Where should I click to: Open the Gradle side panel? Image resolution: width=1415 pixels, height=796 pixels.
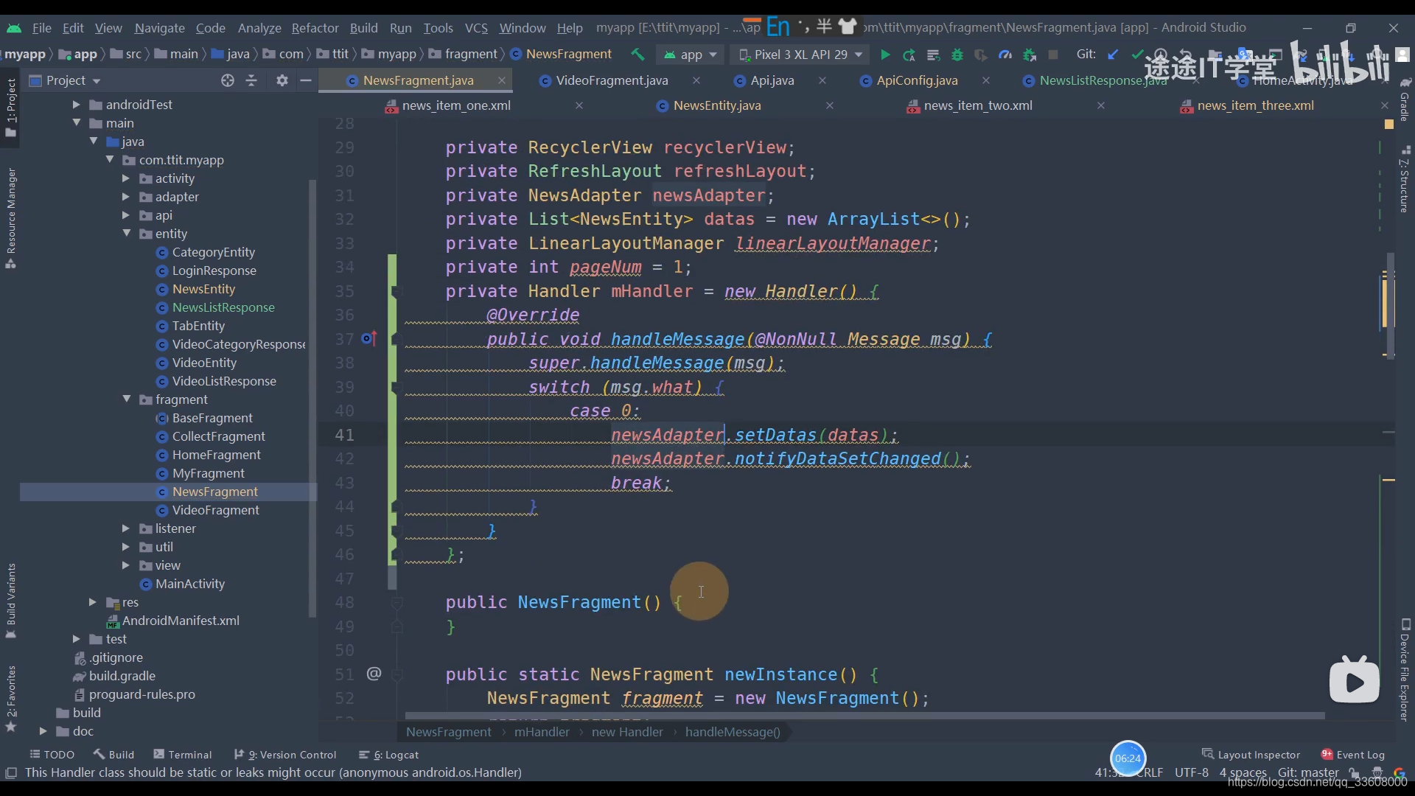click(1405, 99)
